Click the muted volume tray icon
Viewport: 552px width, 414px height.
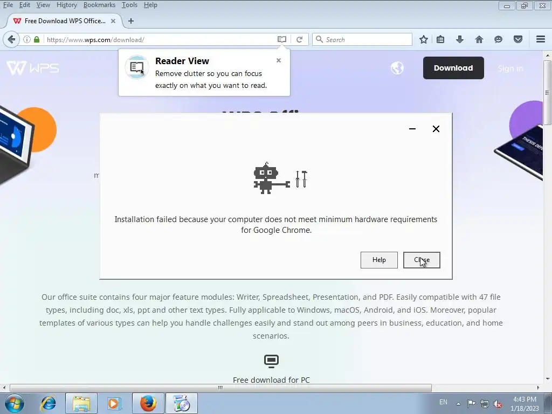pyautogui.click(x=498, y=404)
